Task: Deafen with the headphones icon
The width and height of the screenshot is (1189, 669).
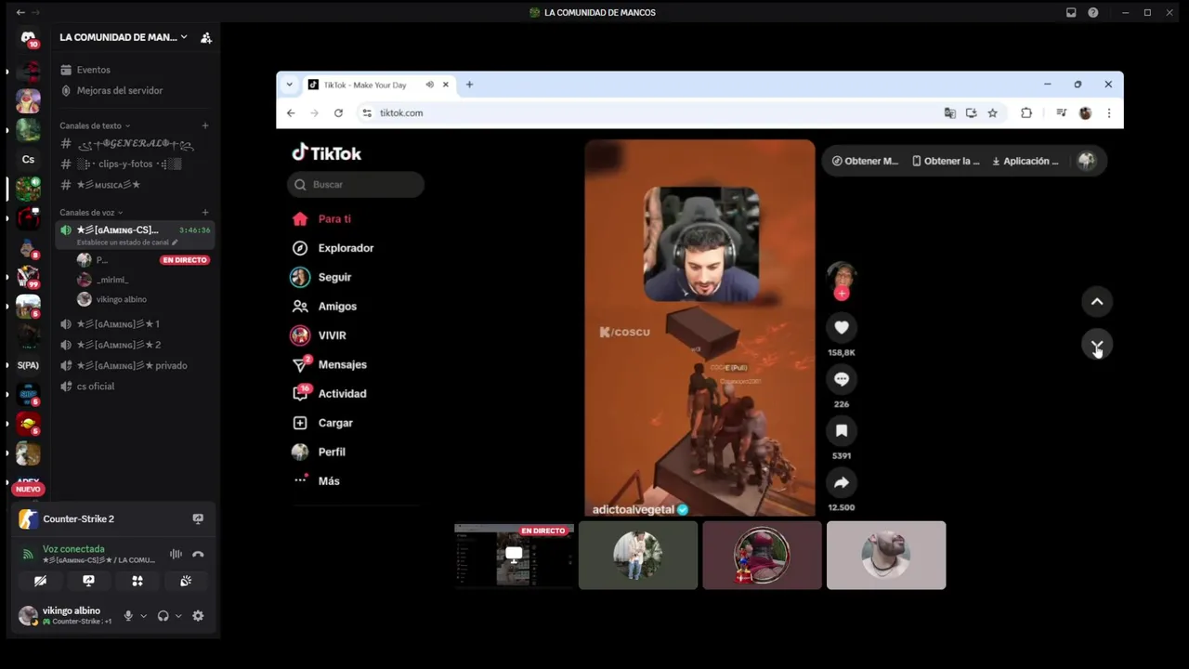Action: coord(163,616)
